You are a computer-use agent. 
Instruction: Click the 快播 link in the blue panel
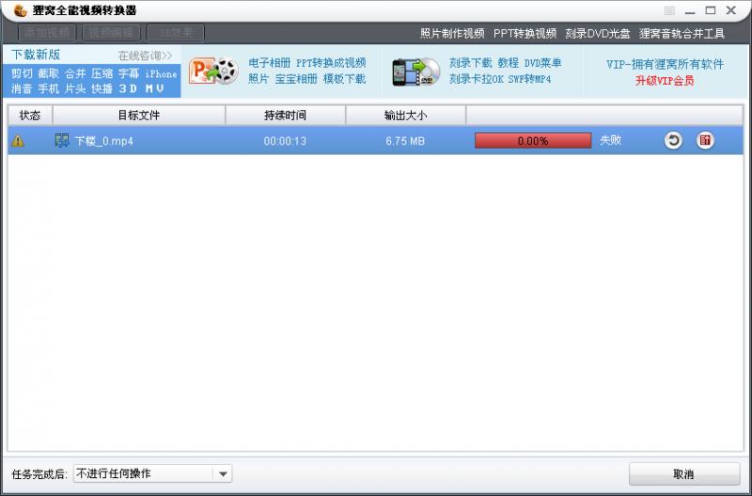coord(102,88)
